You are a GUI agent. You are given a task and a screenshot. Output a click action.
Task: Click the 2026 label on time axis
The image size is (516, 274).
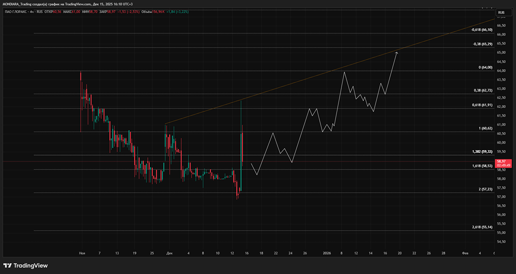click(327, 253)
